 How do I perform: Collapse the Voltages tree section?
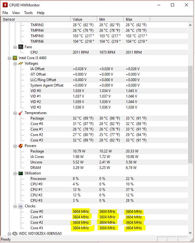tap(15, 64)
